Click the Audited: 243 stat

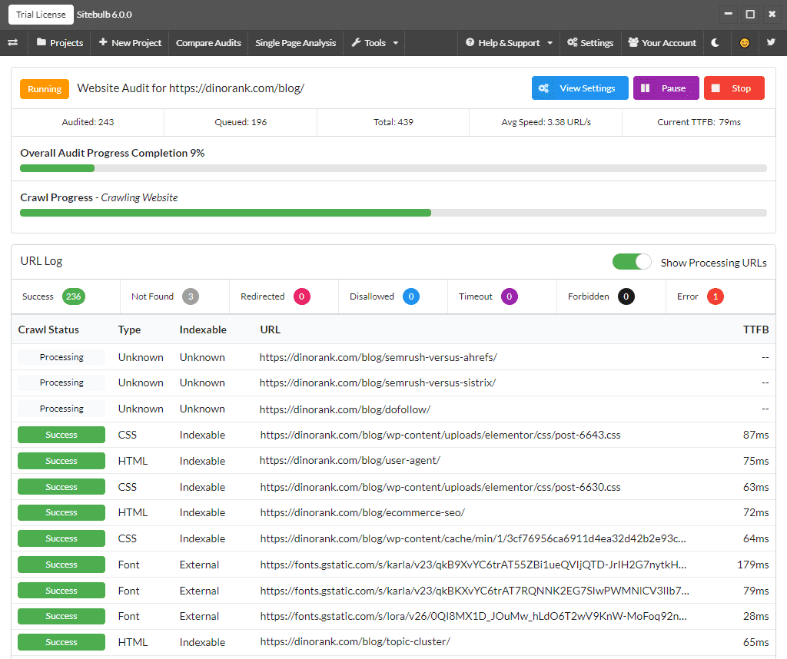(x=88, y=122)
